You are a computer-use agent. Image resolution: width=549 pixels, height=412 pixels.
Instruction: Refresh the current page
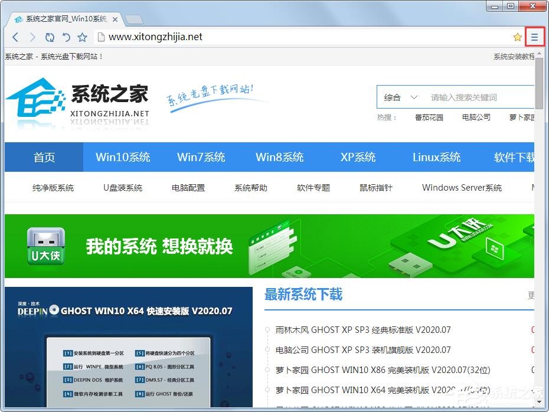50,37
